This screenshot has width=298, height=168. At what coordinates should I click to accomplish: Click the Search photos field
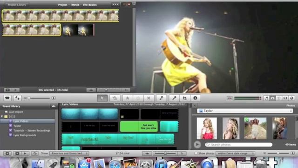(239, 145)
